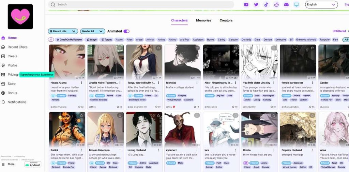The height and width of the screenshot is (172, 349).
Task: Open Rohini three-dot menu
Action: 81,150
